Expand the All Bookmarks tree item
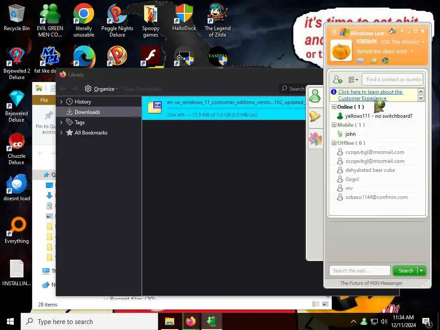440x330 pixels. (61, 133)
